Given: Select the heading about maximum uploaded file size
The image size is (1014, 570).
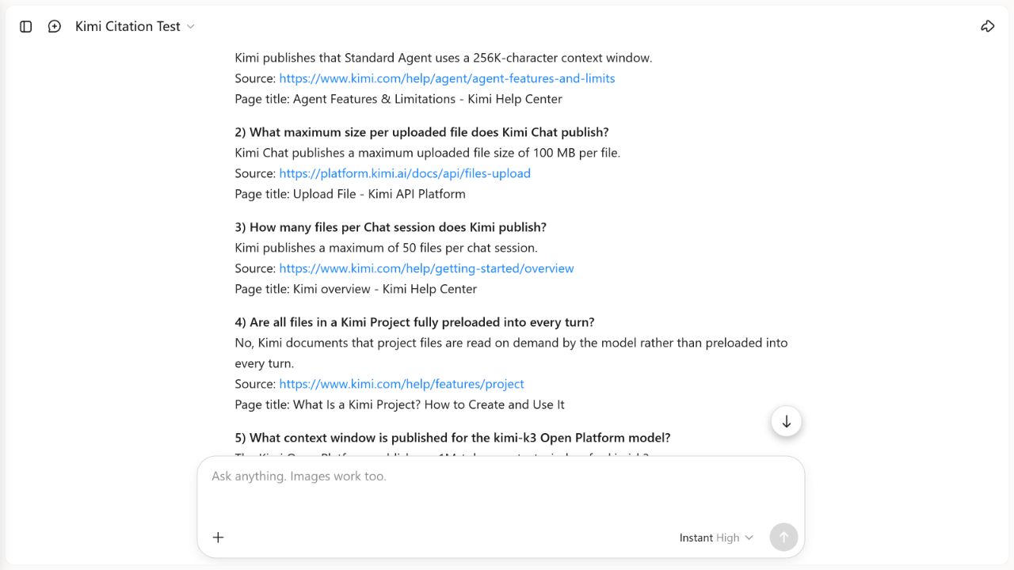Looking at the screenshot, I should pos(421,132).
